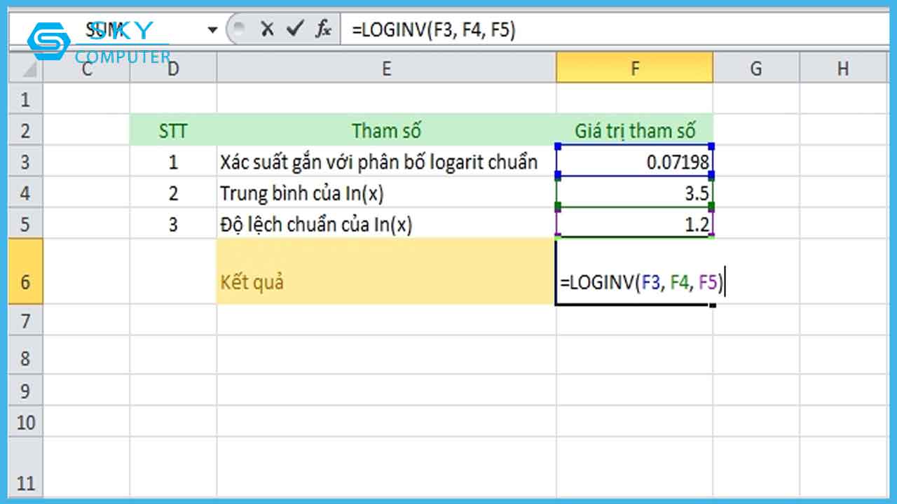Select cell F4 containing 3.5
The image size is (897, 504).
coord(634,193)
